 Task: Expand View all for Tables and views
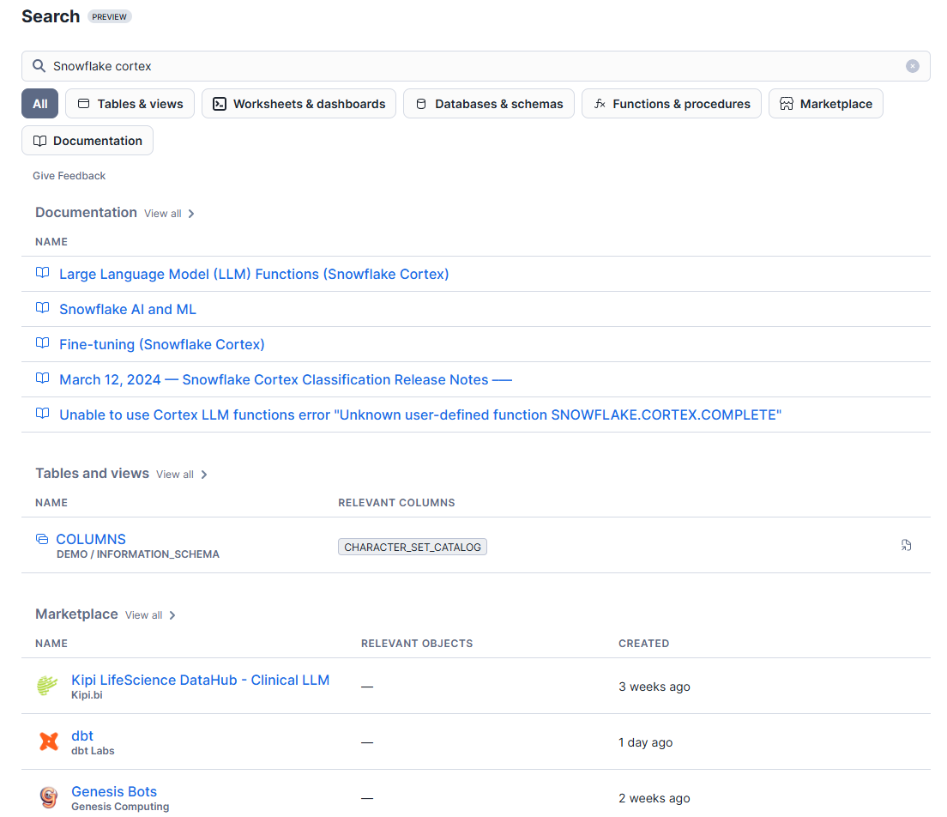pos(175,474)
